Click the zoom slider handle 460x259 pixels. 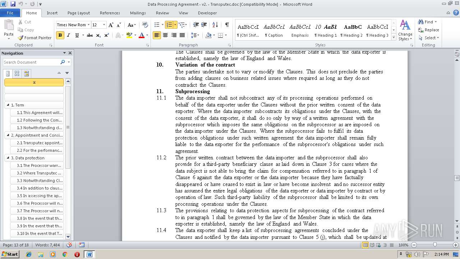(435, 245)
